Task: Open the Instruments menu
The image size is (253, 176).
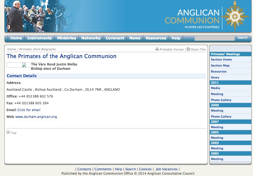Action: (x=39, y=38)
